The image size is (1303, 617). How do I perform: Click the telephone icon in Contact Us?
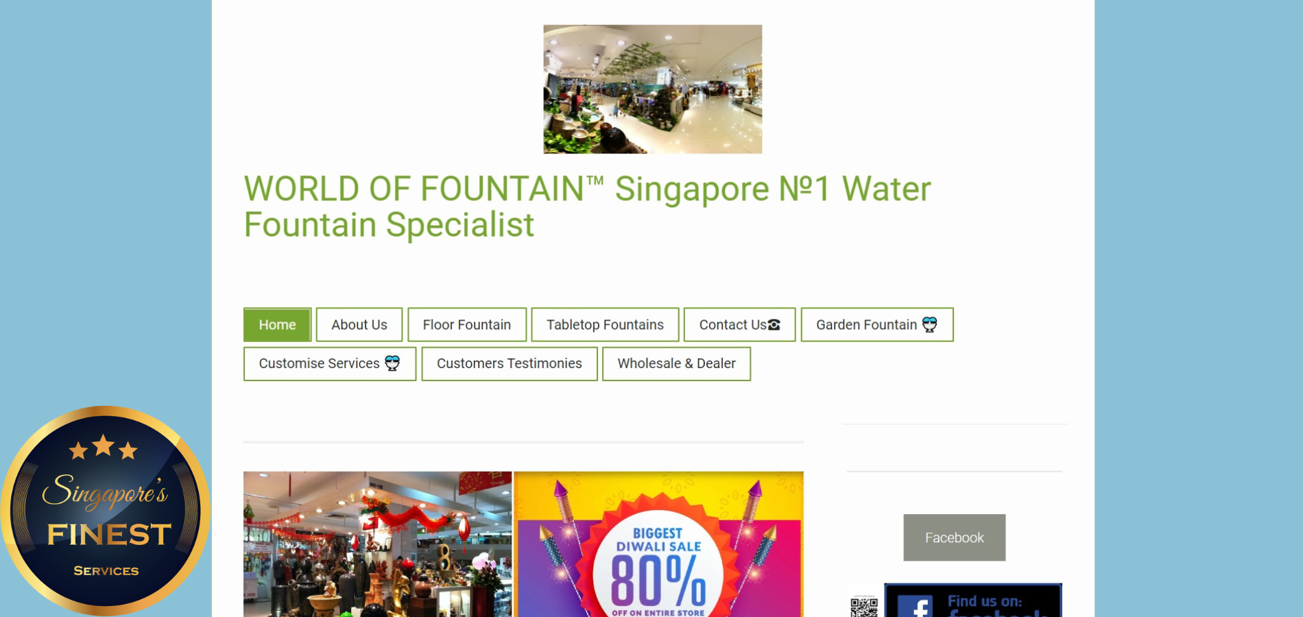pyautogui.click(x=774, y=325)
